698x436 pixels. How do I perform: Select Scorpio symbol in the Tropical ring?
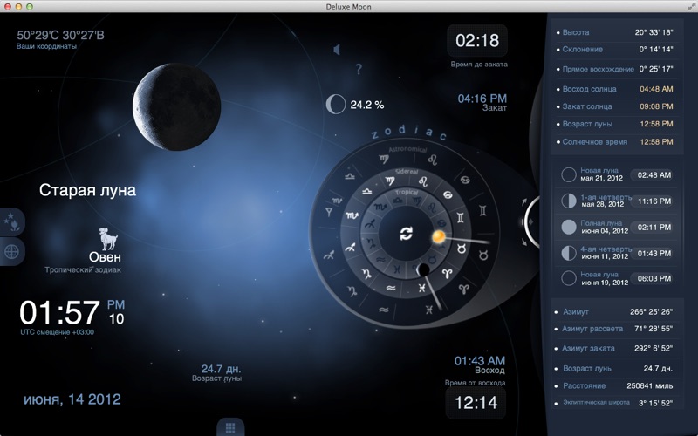tap(380, 207)
